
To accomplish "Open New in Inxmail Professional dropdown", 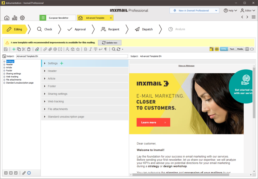I will tap(194, 11).
